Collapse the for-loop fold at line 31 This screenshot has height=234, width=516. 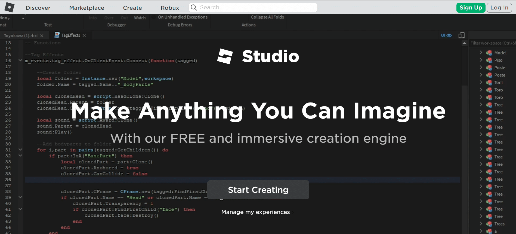(x=20, y=149)
